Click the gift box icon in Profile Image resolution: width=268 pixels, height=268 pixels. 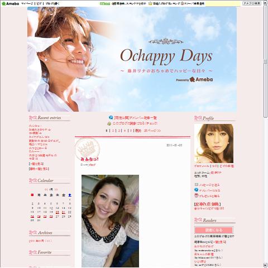tap(197, 195)
